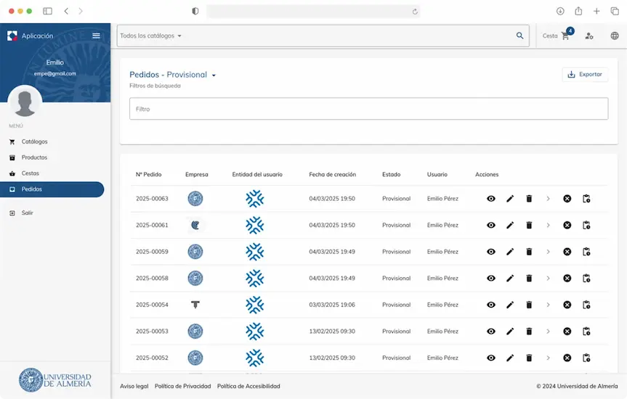The image size is (627, 399).
Task: Cancel order 2025-00059 with X circle icon
Action: point(567,252)
